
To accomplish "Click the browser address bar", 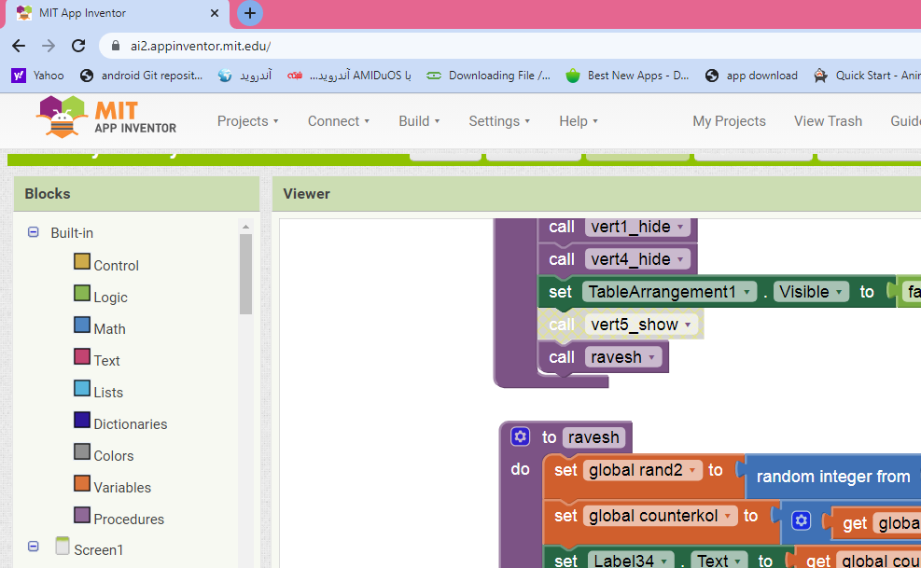I will [467, 46].
